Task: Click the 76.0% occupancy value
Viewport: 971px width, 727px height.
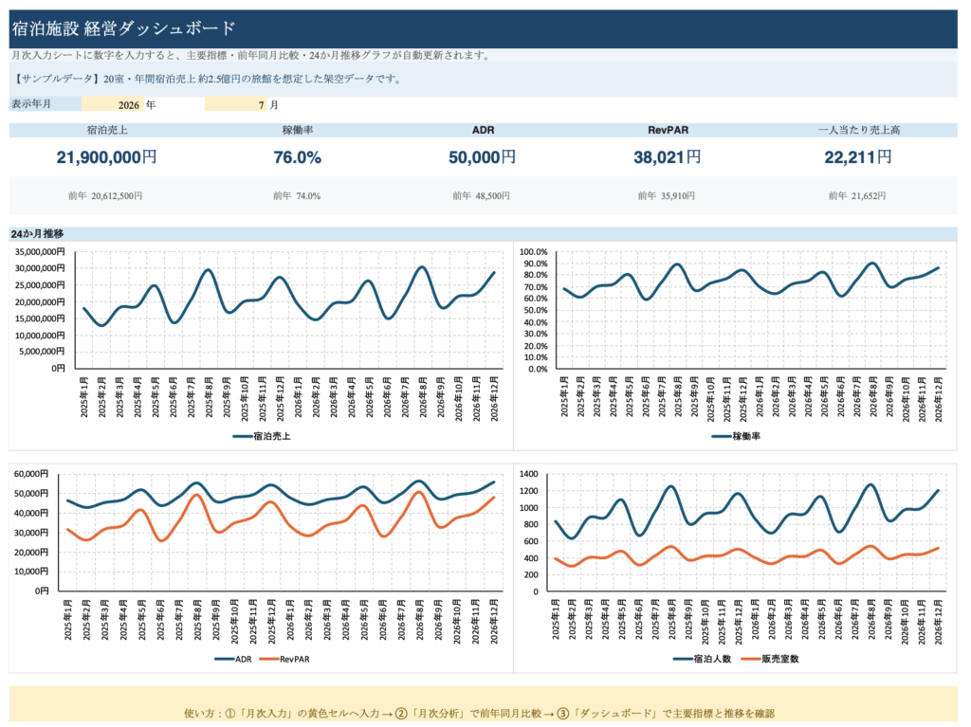Action: click(297, 157)
